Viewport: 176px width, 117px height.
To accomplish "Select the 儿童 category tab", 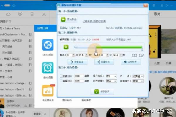I will 157,63.
